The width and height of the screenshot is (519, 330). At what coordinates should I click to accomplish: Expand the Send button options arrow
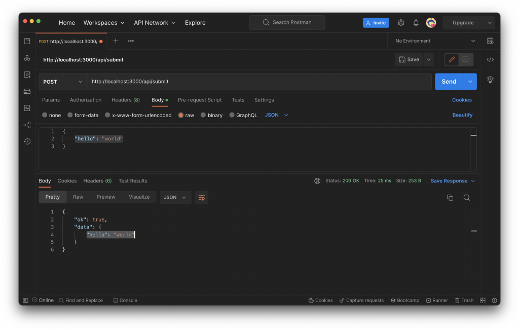470,82
